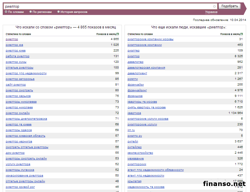Select the «По словам» radio button

click(x=6, y=12)
